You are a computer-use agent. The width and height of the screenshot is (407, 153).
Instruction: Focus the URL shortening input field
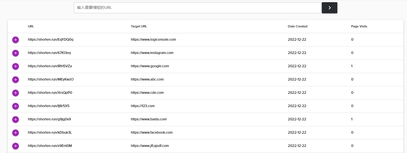coord(198,8)
